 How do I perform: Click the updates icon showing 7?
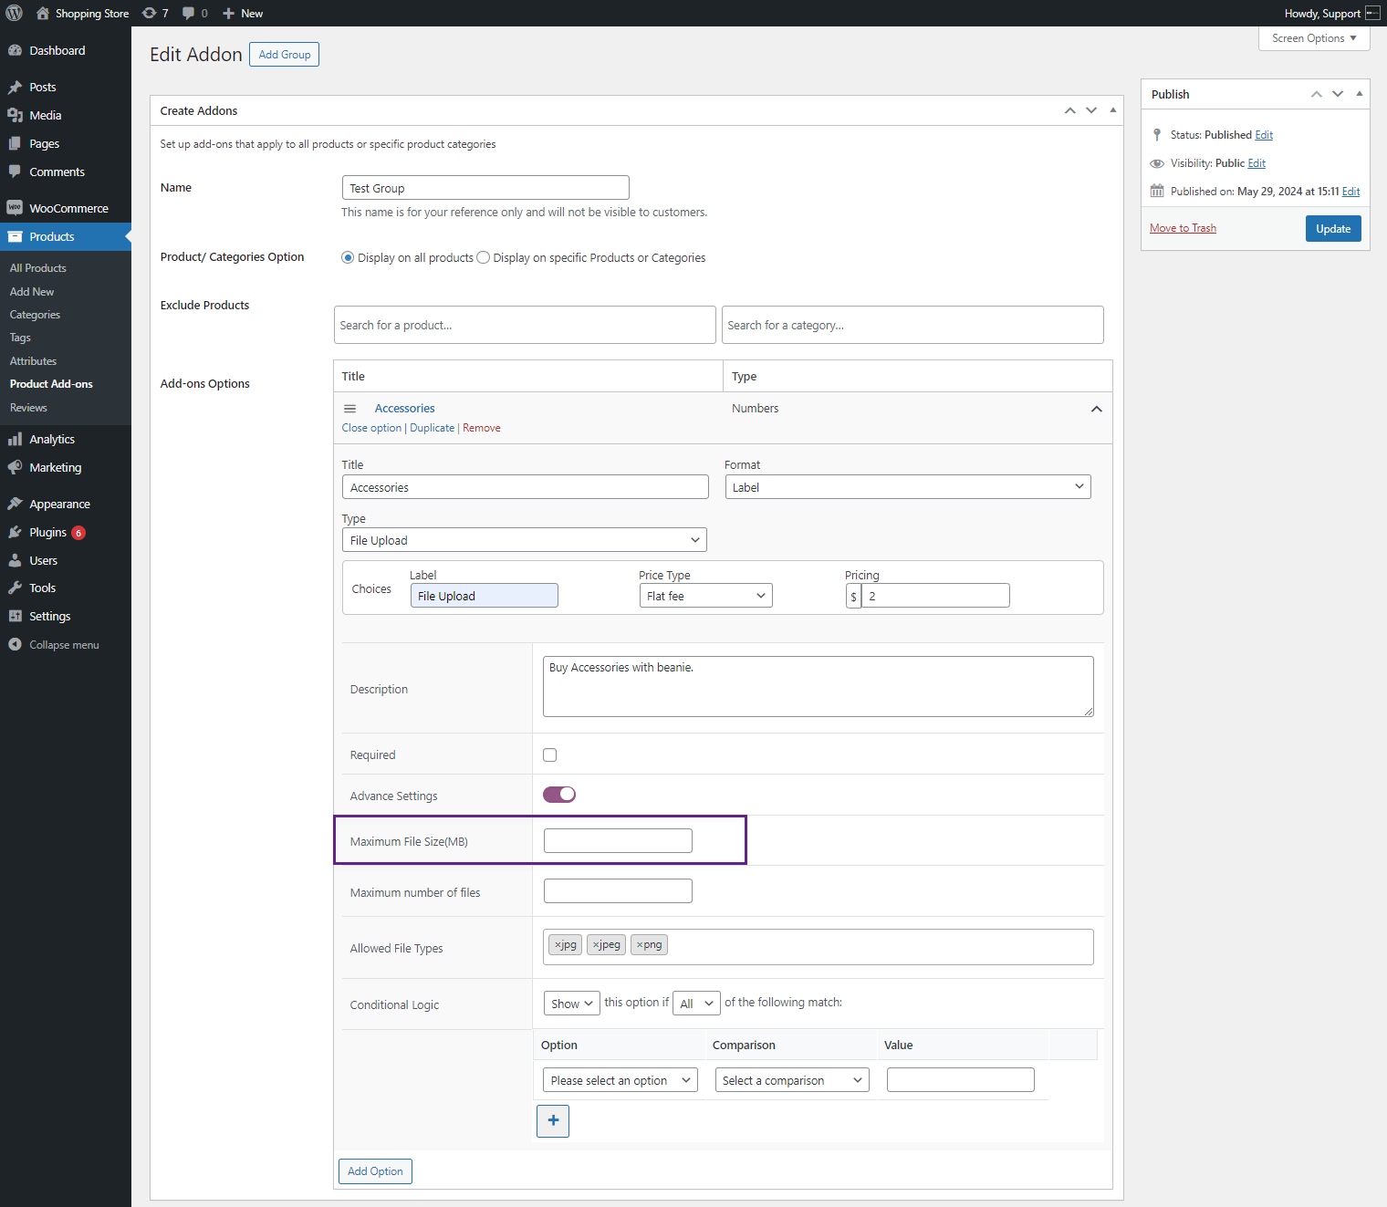149,13
